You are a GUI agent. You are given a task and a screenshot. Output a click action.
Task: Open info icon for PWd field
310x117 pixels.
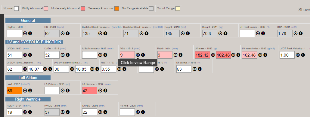(x=181, y=55)
